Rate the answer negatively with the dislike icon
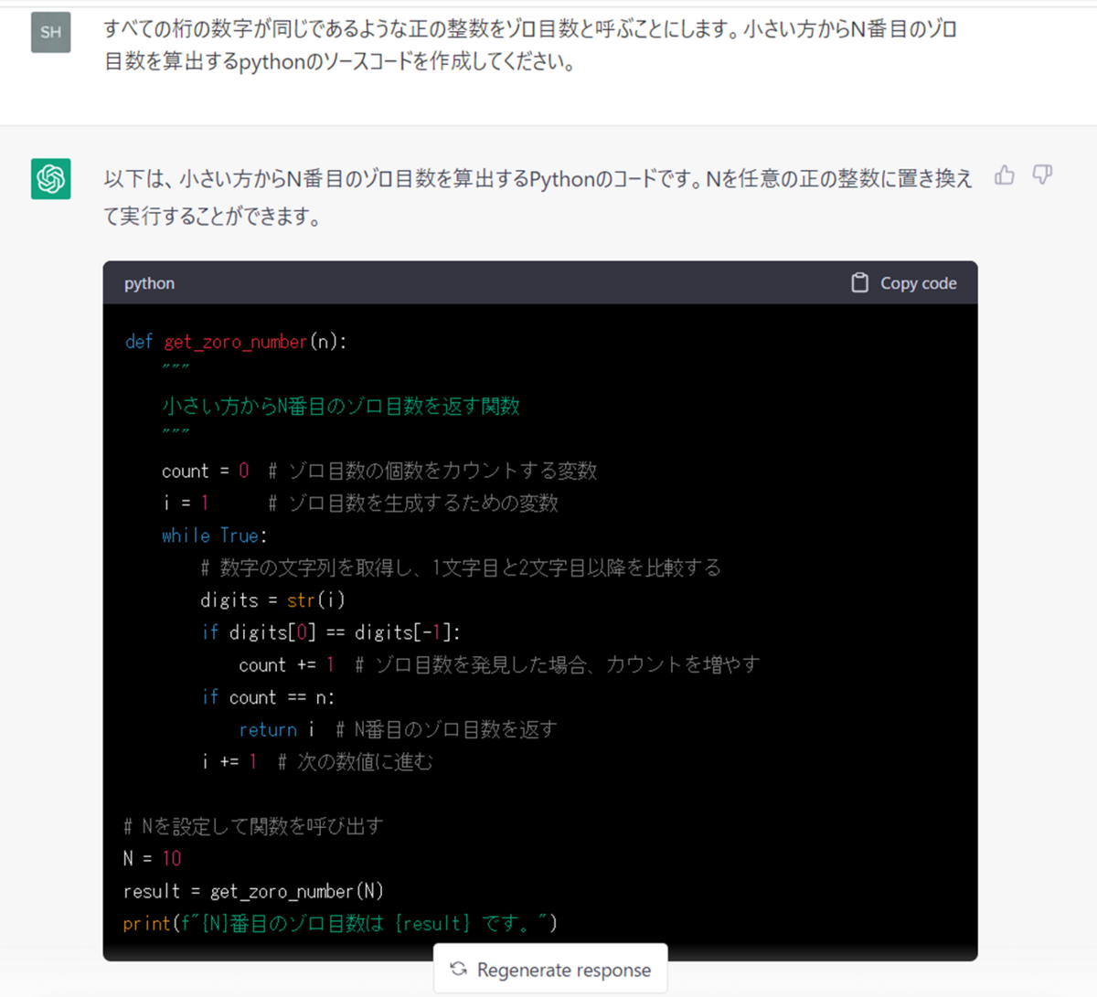This screenshot has height=997, width=1097. (x=1042, y=175)
